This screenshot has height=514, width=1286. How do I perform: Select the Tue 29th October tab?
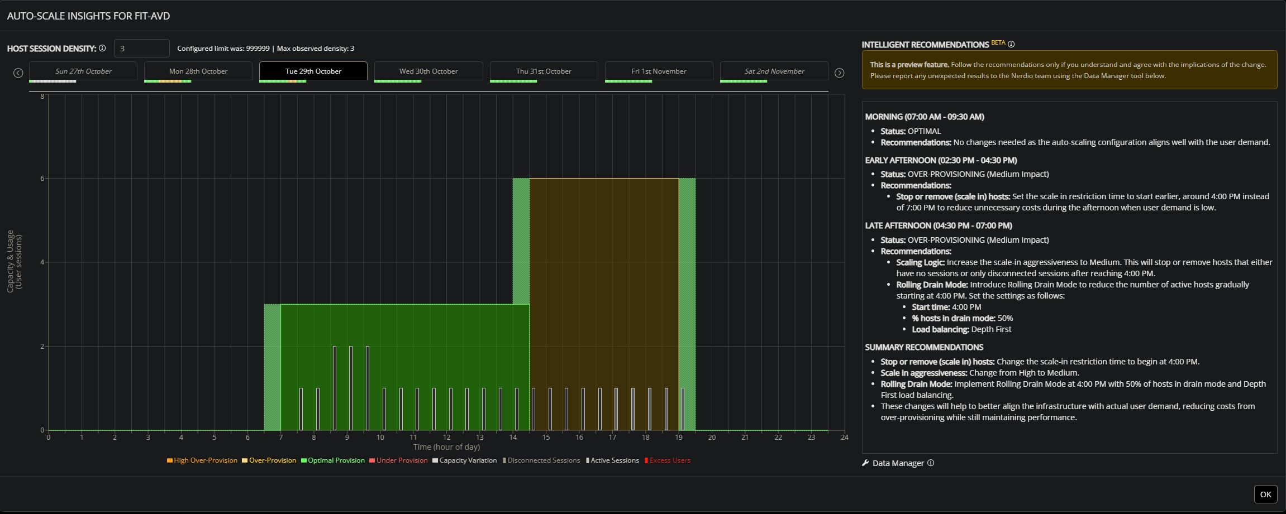(313, 71)
